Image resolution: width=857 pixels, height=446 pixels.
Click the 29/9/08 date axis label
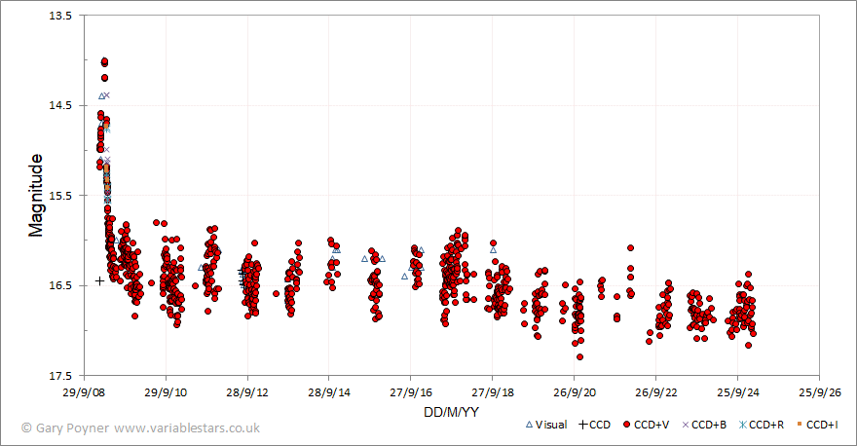coord(85,392)
